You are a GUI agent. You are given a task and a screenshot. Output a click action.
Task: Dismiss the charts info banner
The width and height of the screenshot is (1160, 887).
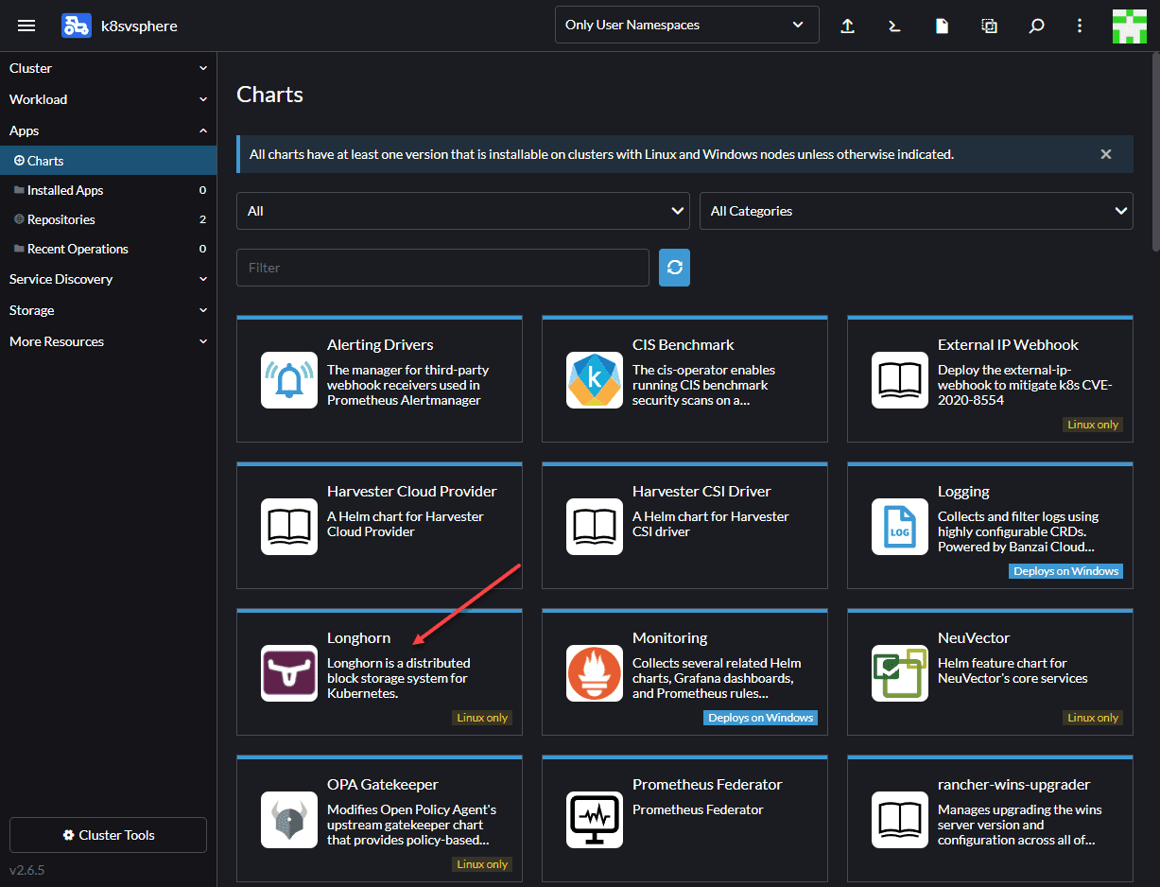click(1106, 154)
